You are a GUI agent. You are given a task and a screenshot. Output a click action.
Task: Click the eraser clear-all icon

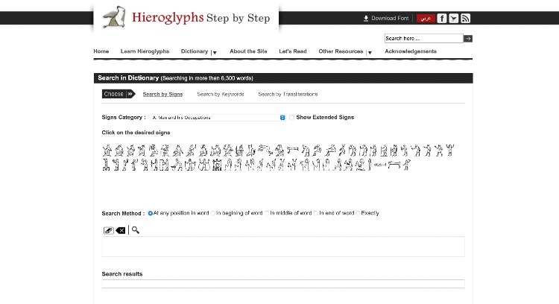pos(108,230)
